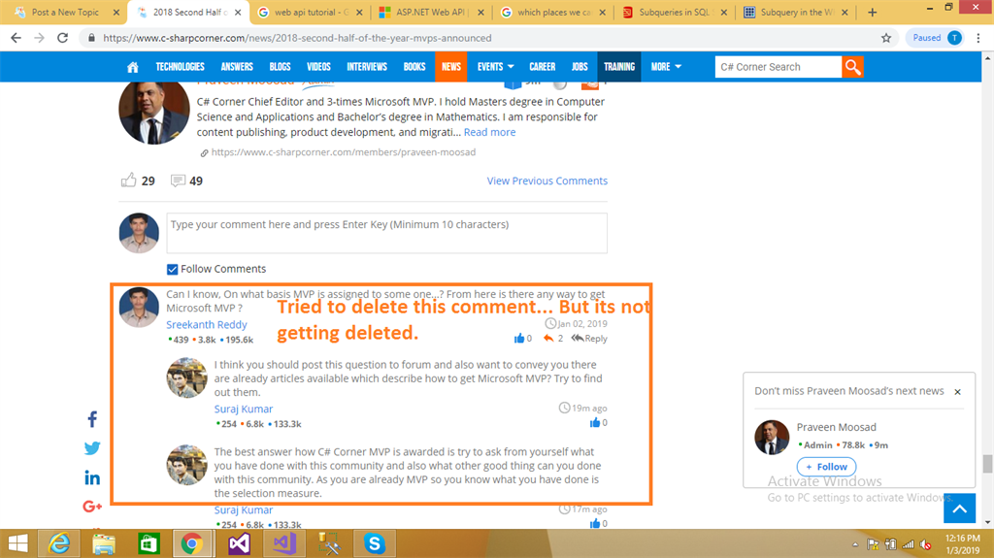This screenshot has width=994, height=558.
Task: Open Praveen Moosad name in popup
Action: pyautogui.click(x=836, y=427)
